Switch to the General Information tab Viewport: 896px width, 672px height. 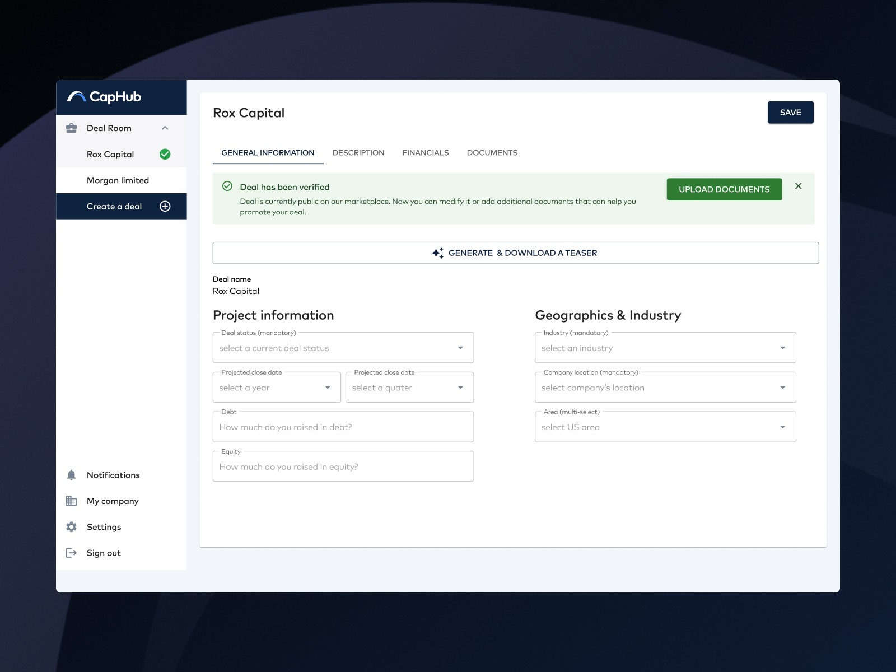[x=268, y=153]
